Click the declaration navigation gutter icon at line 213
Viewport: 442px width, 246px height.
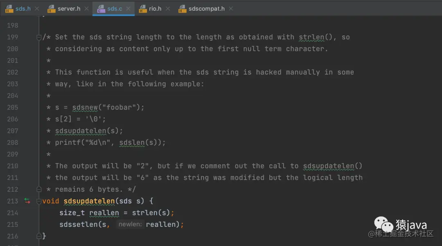point(27,201)
